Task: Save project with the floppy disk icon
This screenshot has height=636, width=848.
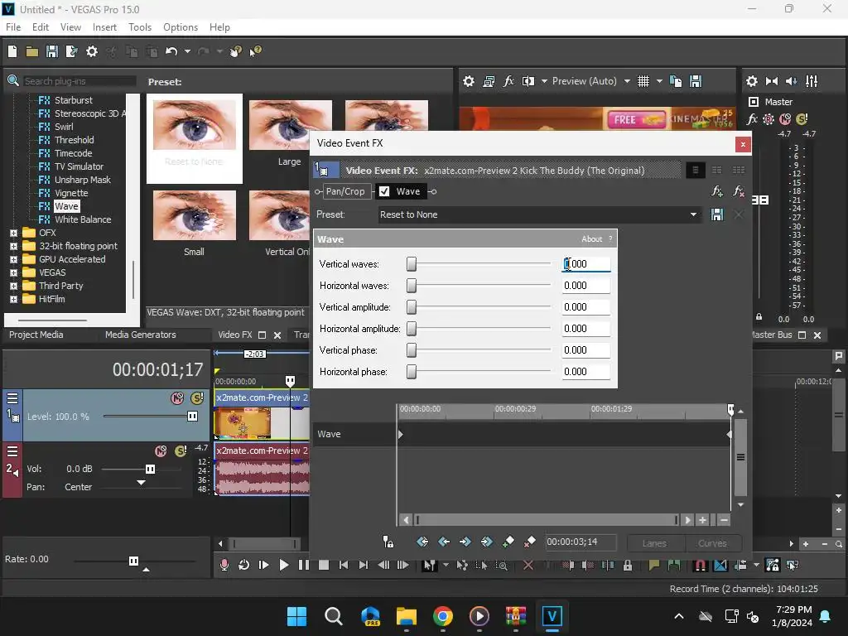Action: click(x=52, y=51)
